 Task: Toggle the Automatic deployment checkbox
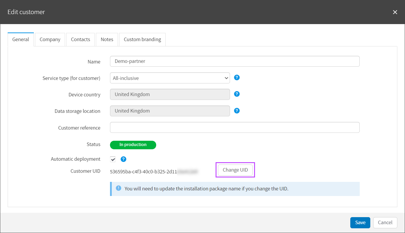tap(113, 159)
